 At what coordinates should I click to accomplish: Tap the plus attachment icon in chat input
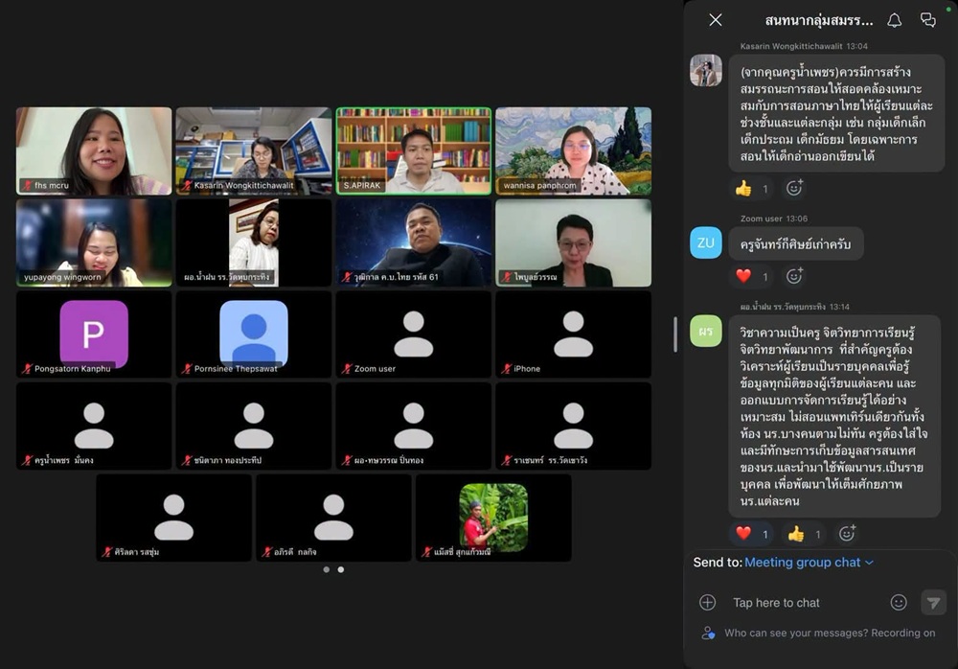click(708, 602)
